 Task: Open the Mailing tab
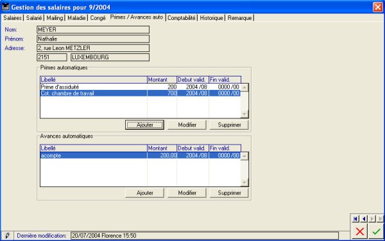tap(55, 18)
